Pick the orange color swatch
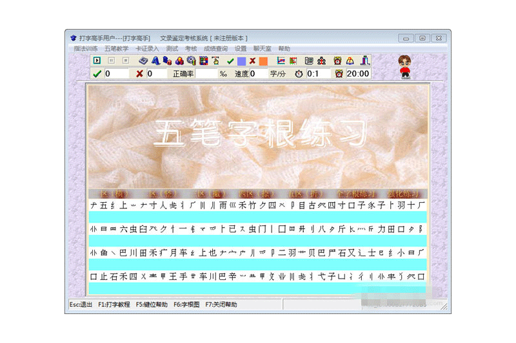This screenshot has height=343, width=516. coord(263,61)
